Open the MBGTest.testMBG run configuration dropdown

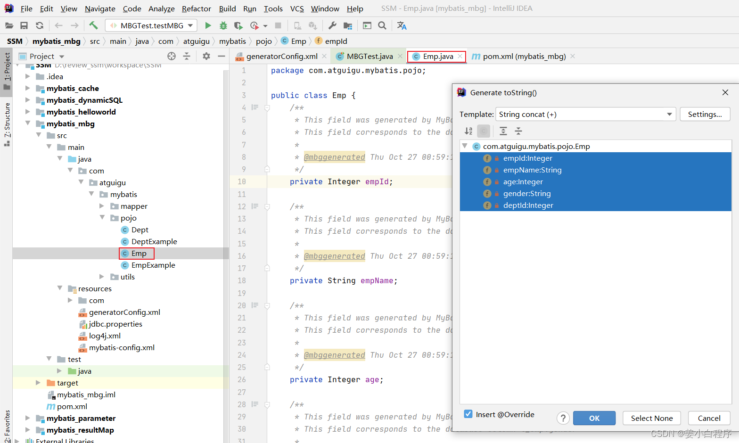[x=151, y=25]
